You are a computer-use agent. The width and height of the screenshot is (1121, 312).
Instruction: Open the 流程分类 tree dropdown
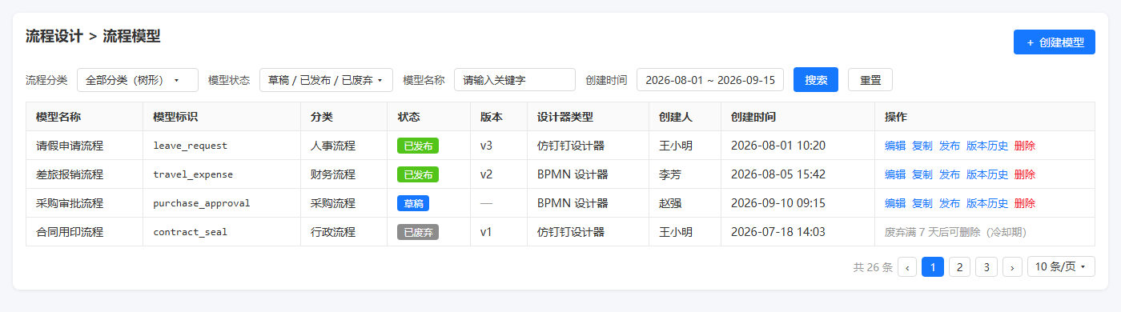(x=138, y=80)
